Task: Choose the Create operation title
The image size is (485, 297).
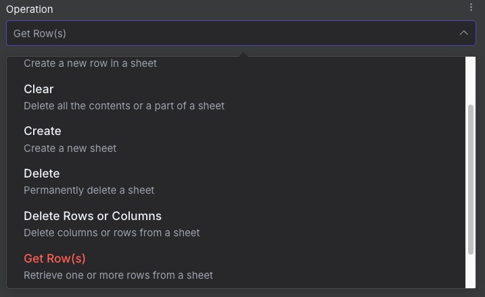Action: click(42, 131)
